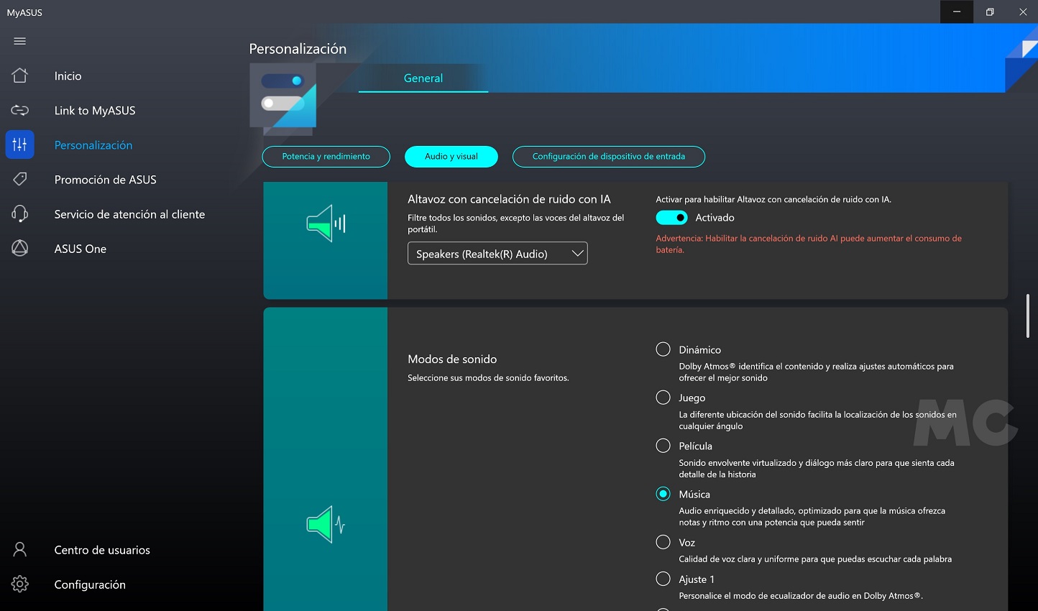The width and height of the screenshot is (1038, 611).
Task: Select the Dinámico sound mode
Action: tap(663, 349)
